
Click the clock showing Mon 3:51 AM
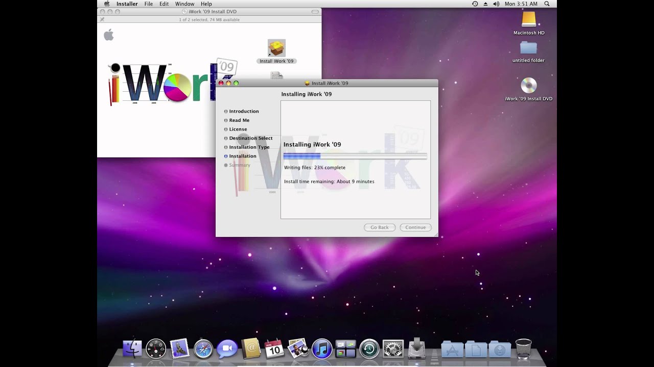pos(521,4)
